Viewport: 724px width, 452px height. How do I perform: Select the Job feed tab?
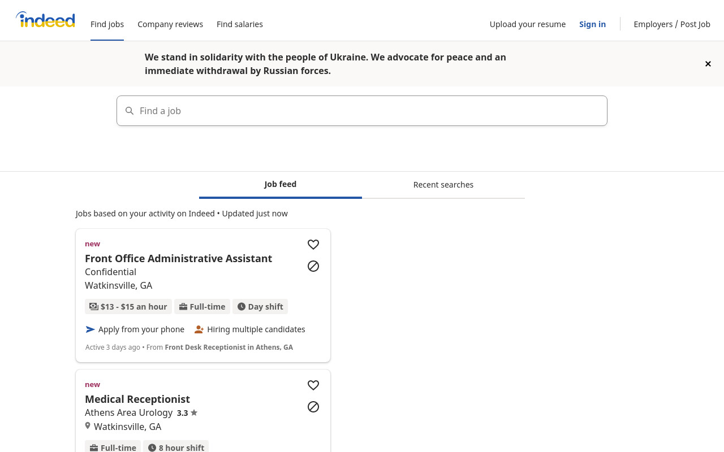[x=281, y=185]
